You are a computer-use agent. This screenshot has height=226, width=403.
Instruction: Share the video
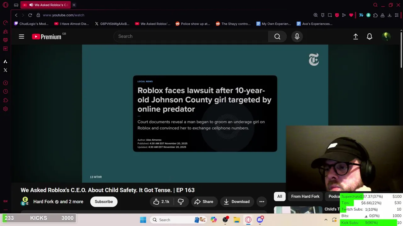(x=204, y=202)
